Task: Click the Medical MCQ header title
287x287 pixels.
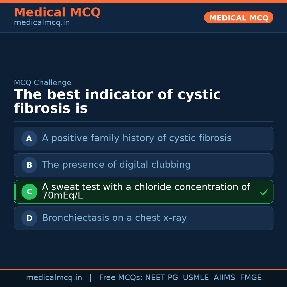Action: coord(57,12)
